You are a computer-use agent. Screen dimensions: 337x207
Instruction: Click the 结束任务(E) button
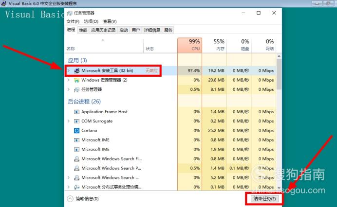(x=264, y=199)
